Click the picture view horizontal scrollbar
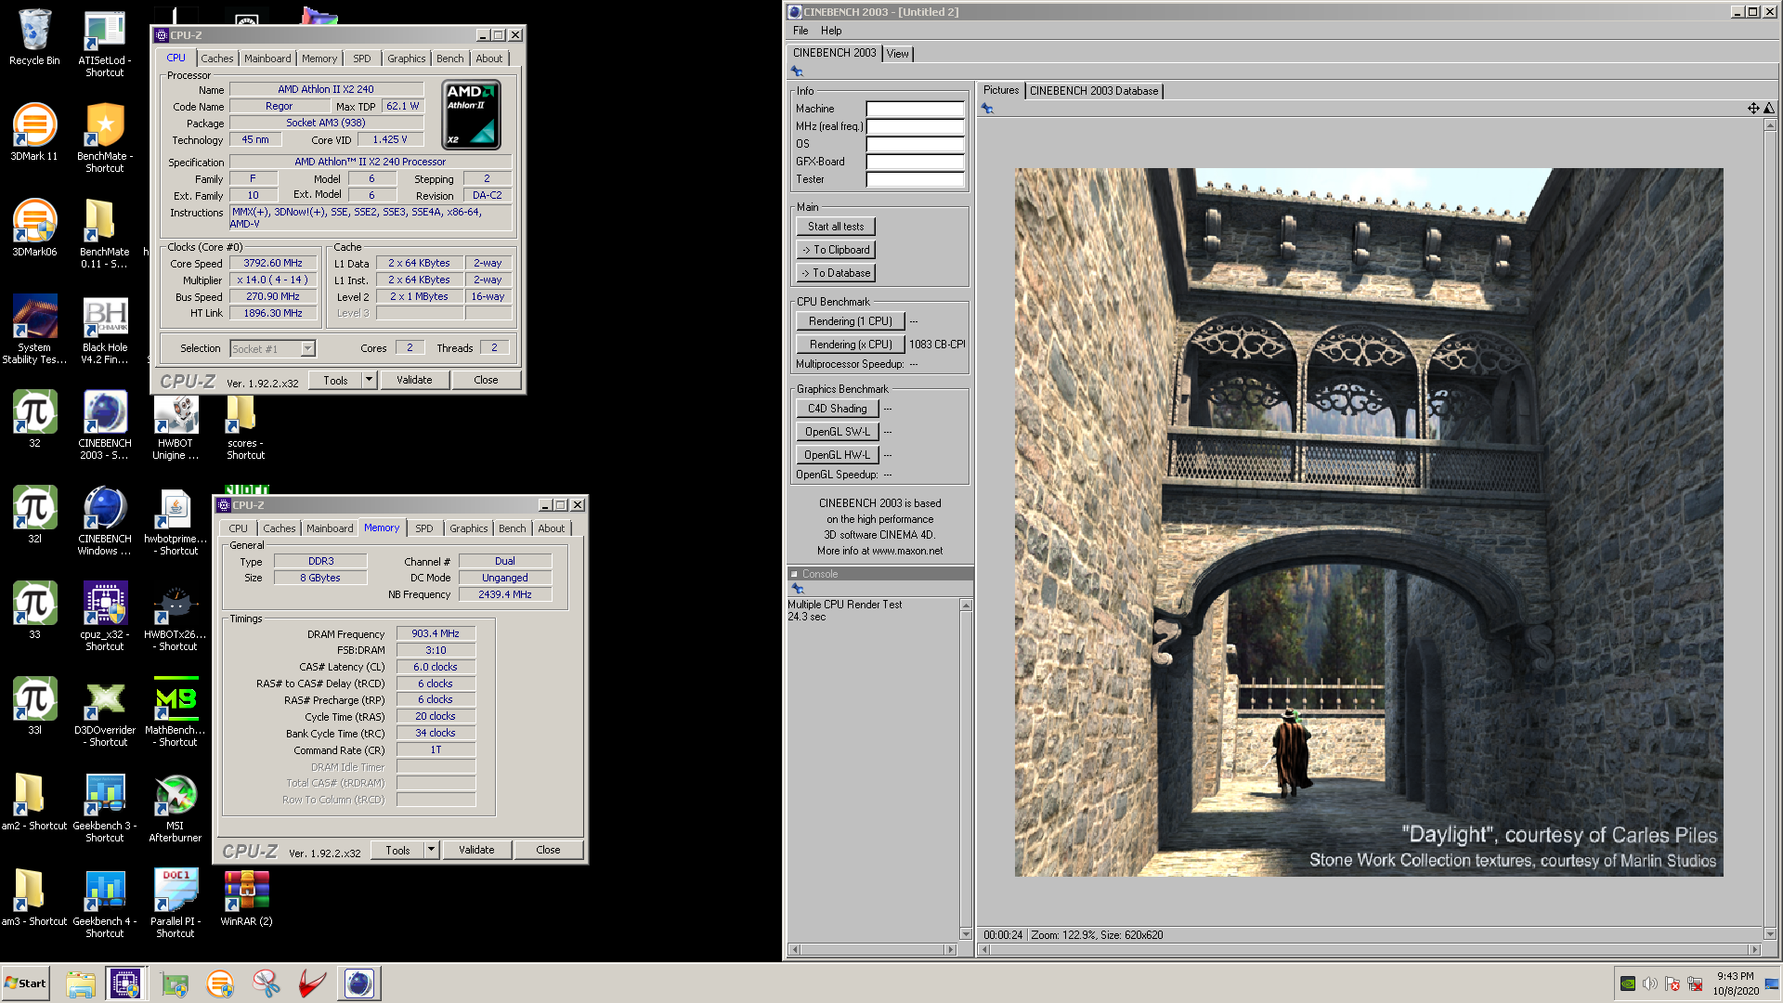The height and width of the screenshot is (1003, 1783). pos(1371,949)
